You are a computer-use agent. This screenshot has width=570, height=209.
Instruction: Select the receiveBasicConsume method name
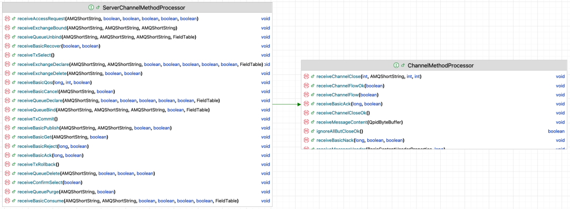40,200
